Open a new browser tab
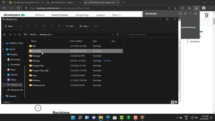 pyautogui.click(x=123, y=2)
